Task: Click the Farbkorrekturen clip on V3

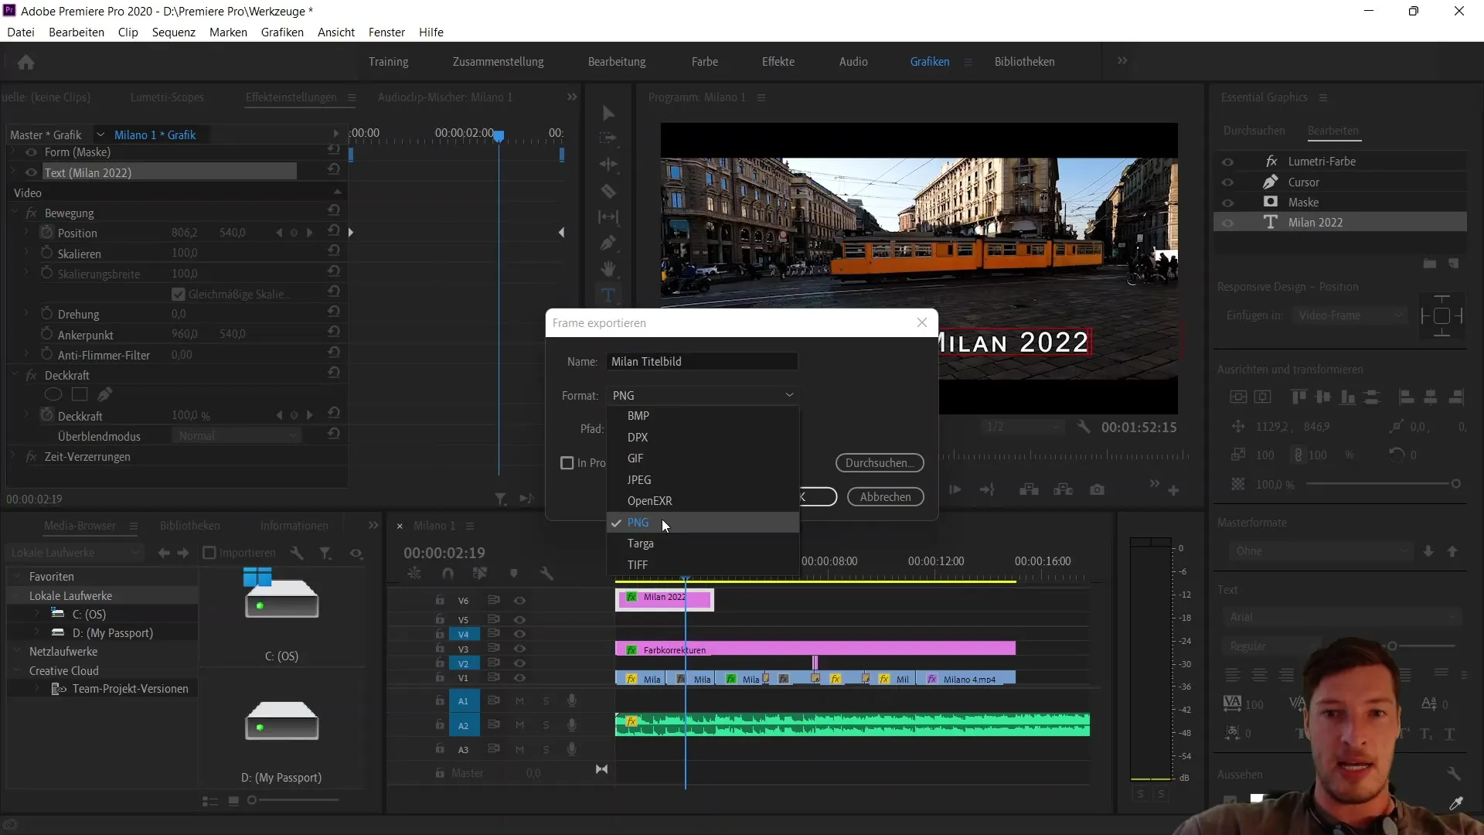Action: (816, 649)
